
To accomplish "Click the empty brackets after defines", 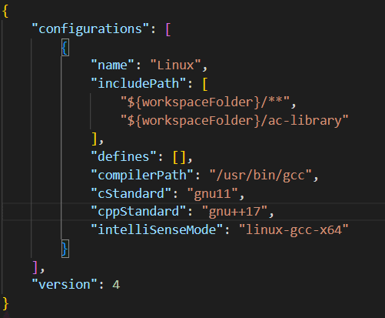I will pos(179,157).
